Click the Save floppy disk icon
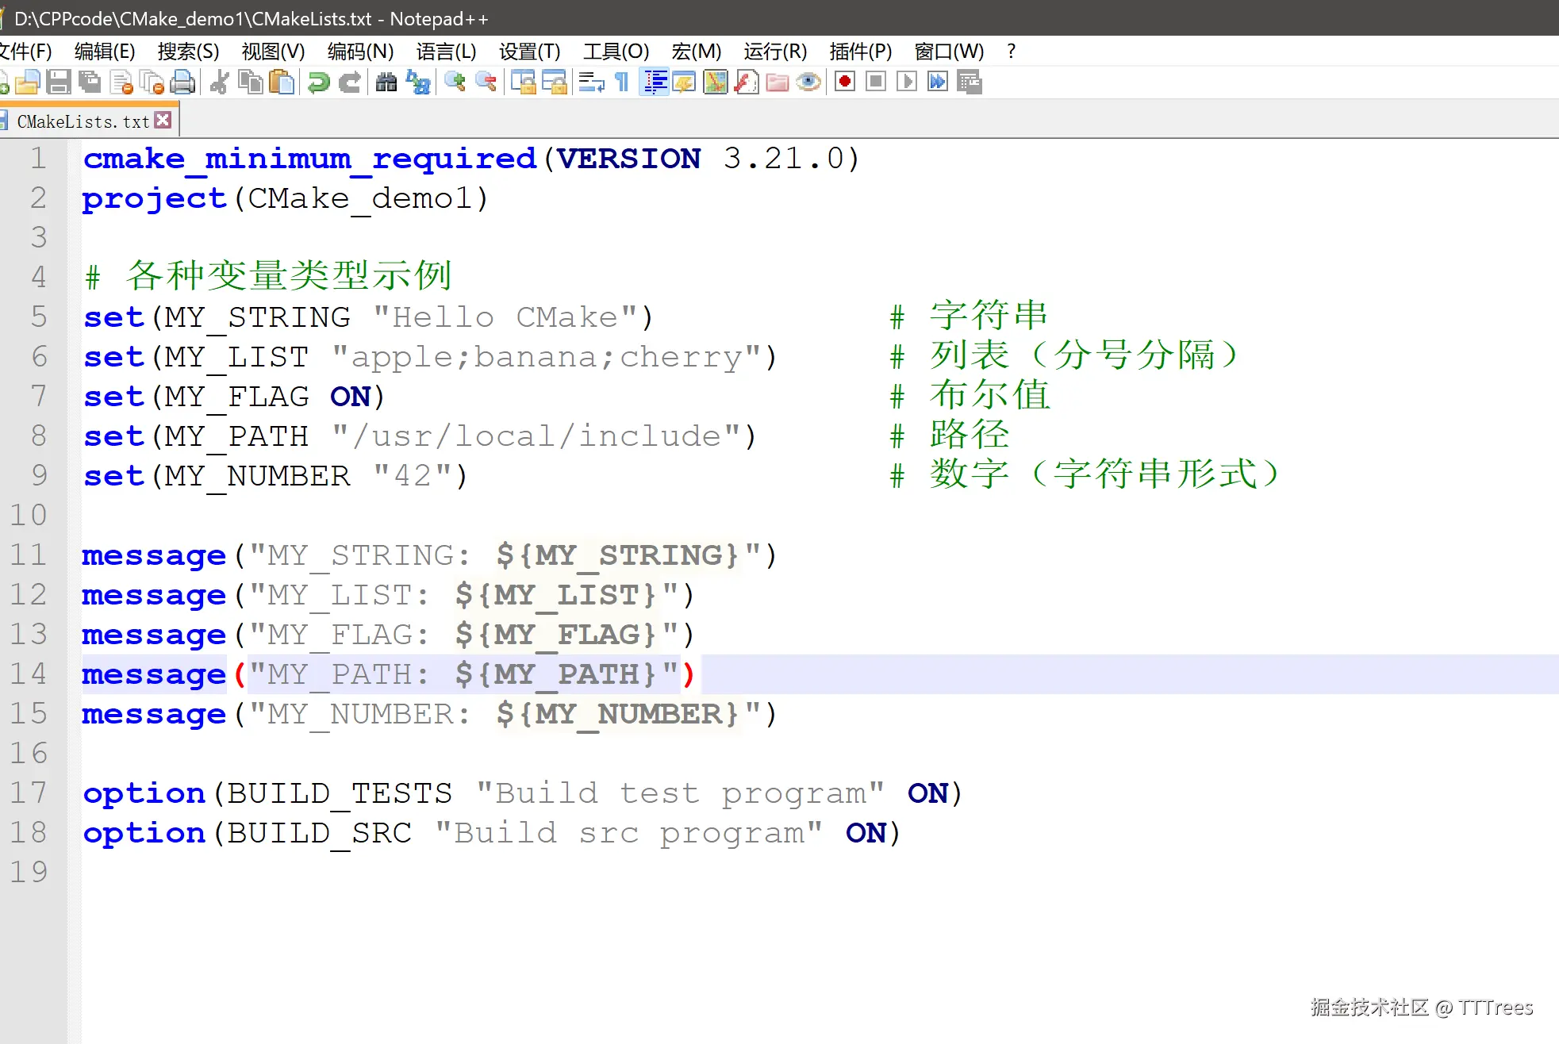 point(59,82)
